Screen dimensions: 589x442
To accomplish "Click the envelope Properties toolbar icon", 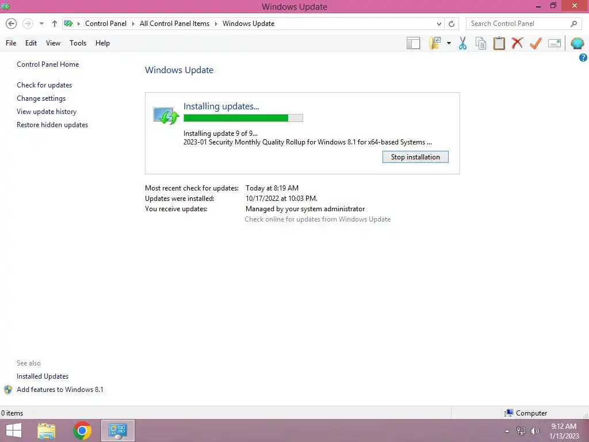I will pyautogui.click(x=554, y=43).
